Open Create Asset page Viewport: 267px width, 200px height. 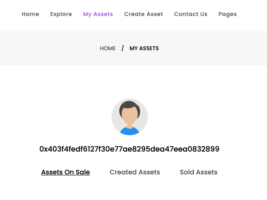point(144,14)
